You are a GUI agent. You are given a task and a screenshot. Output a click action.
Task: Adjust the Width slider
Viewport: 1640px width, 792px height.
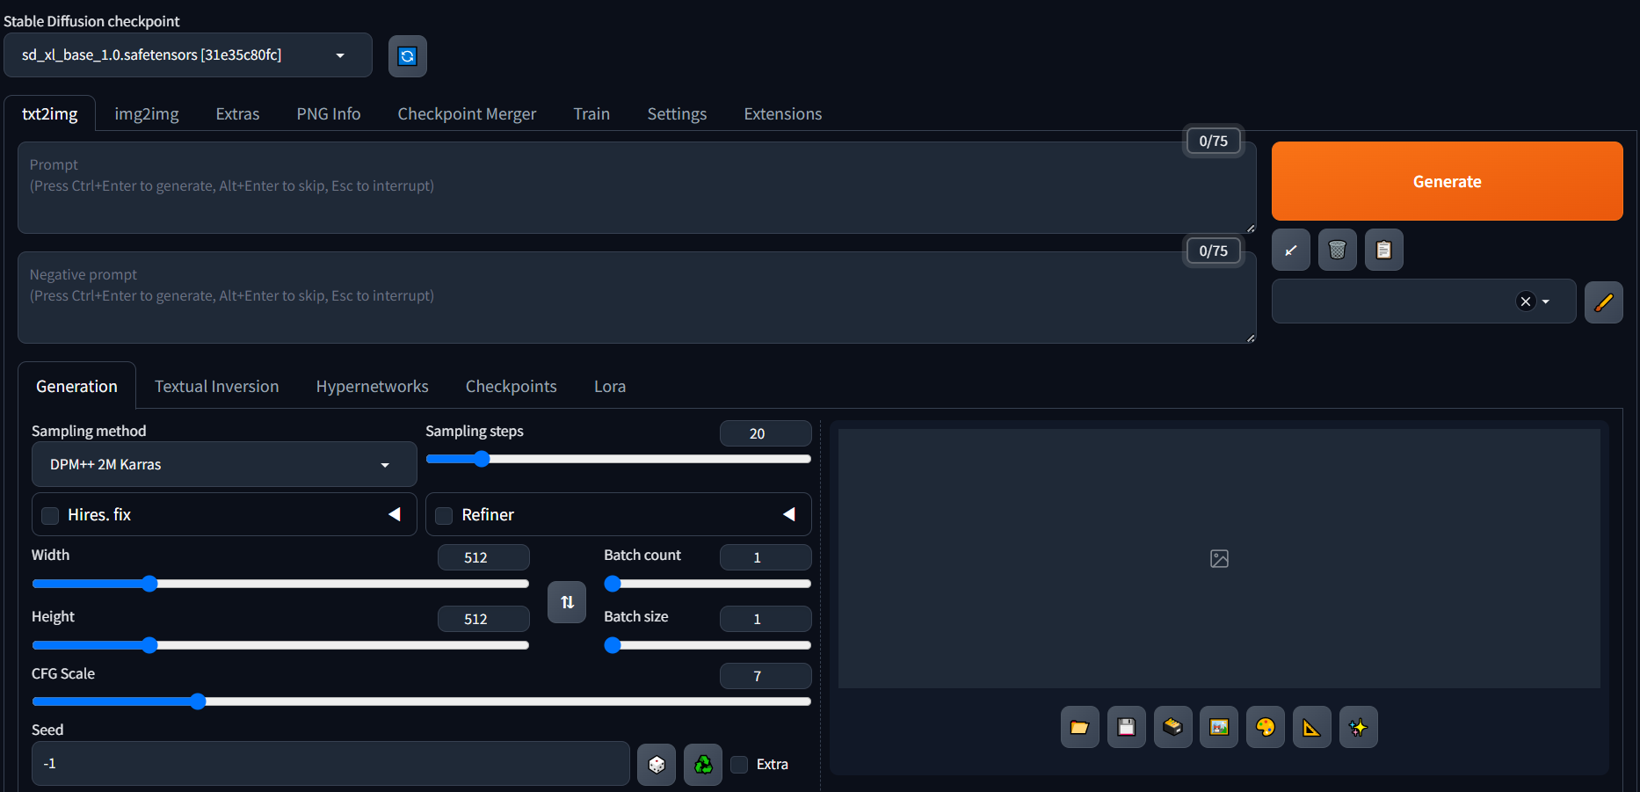(x=280, y=584)
